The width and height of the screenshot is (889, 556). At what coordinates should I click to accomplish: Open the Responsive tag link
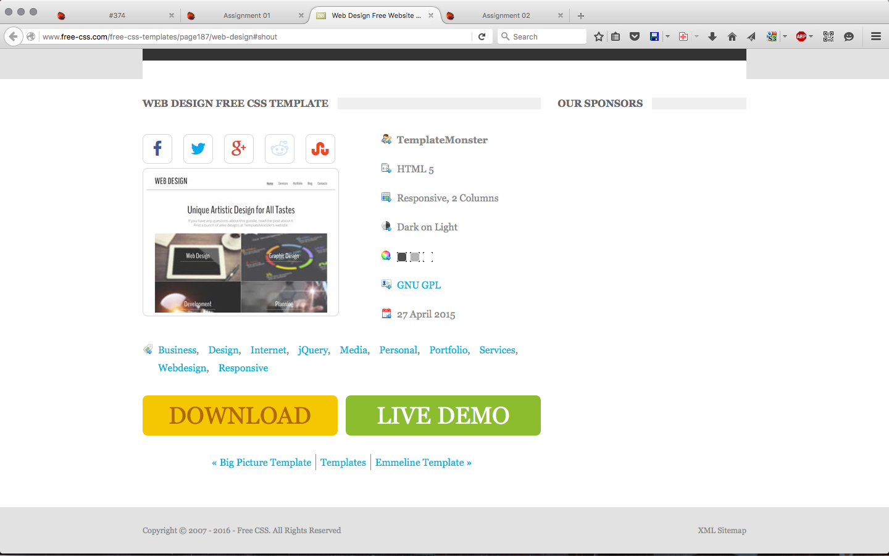point(243,368)
